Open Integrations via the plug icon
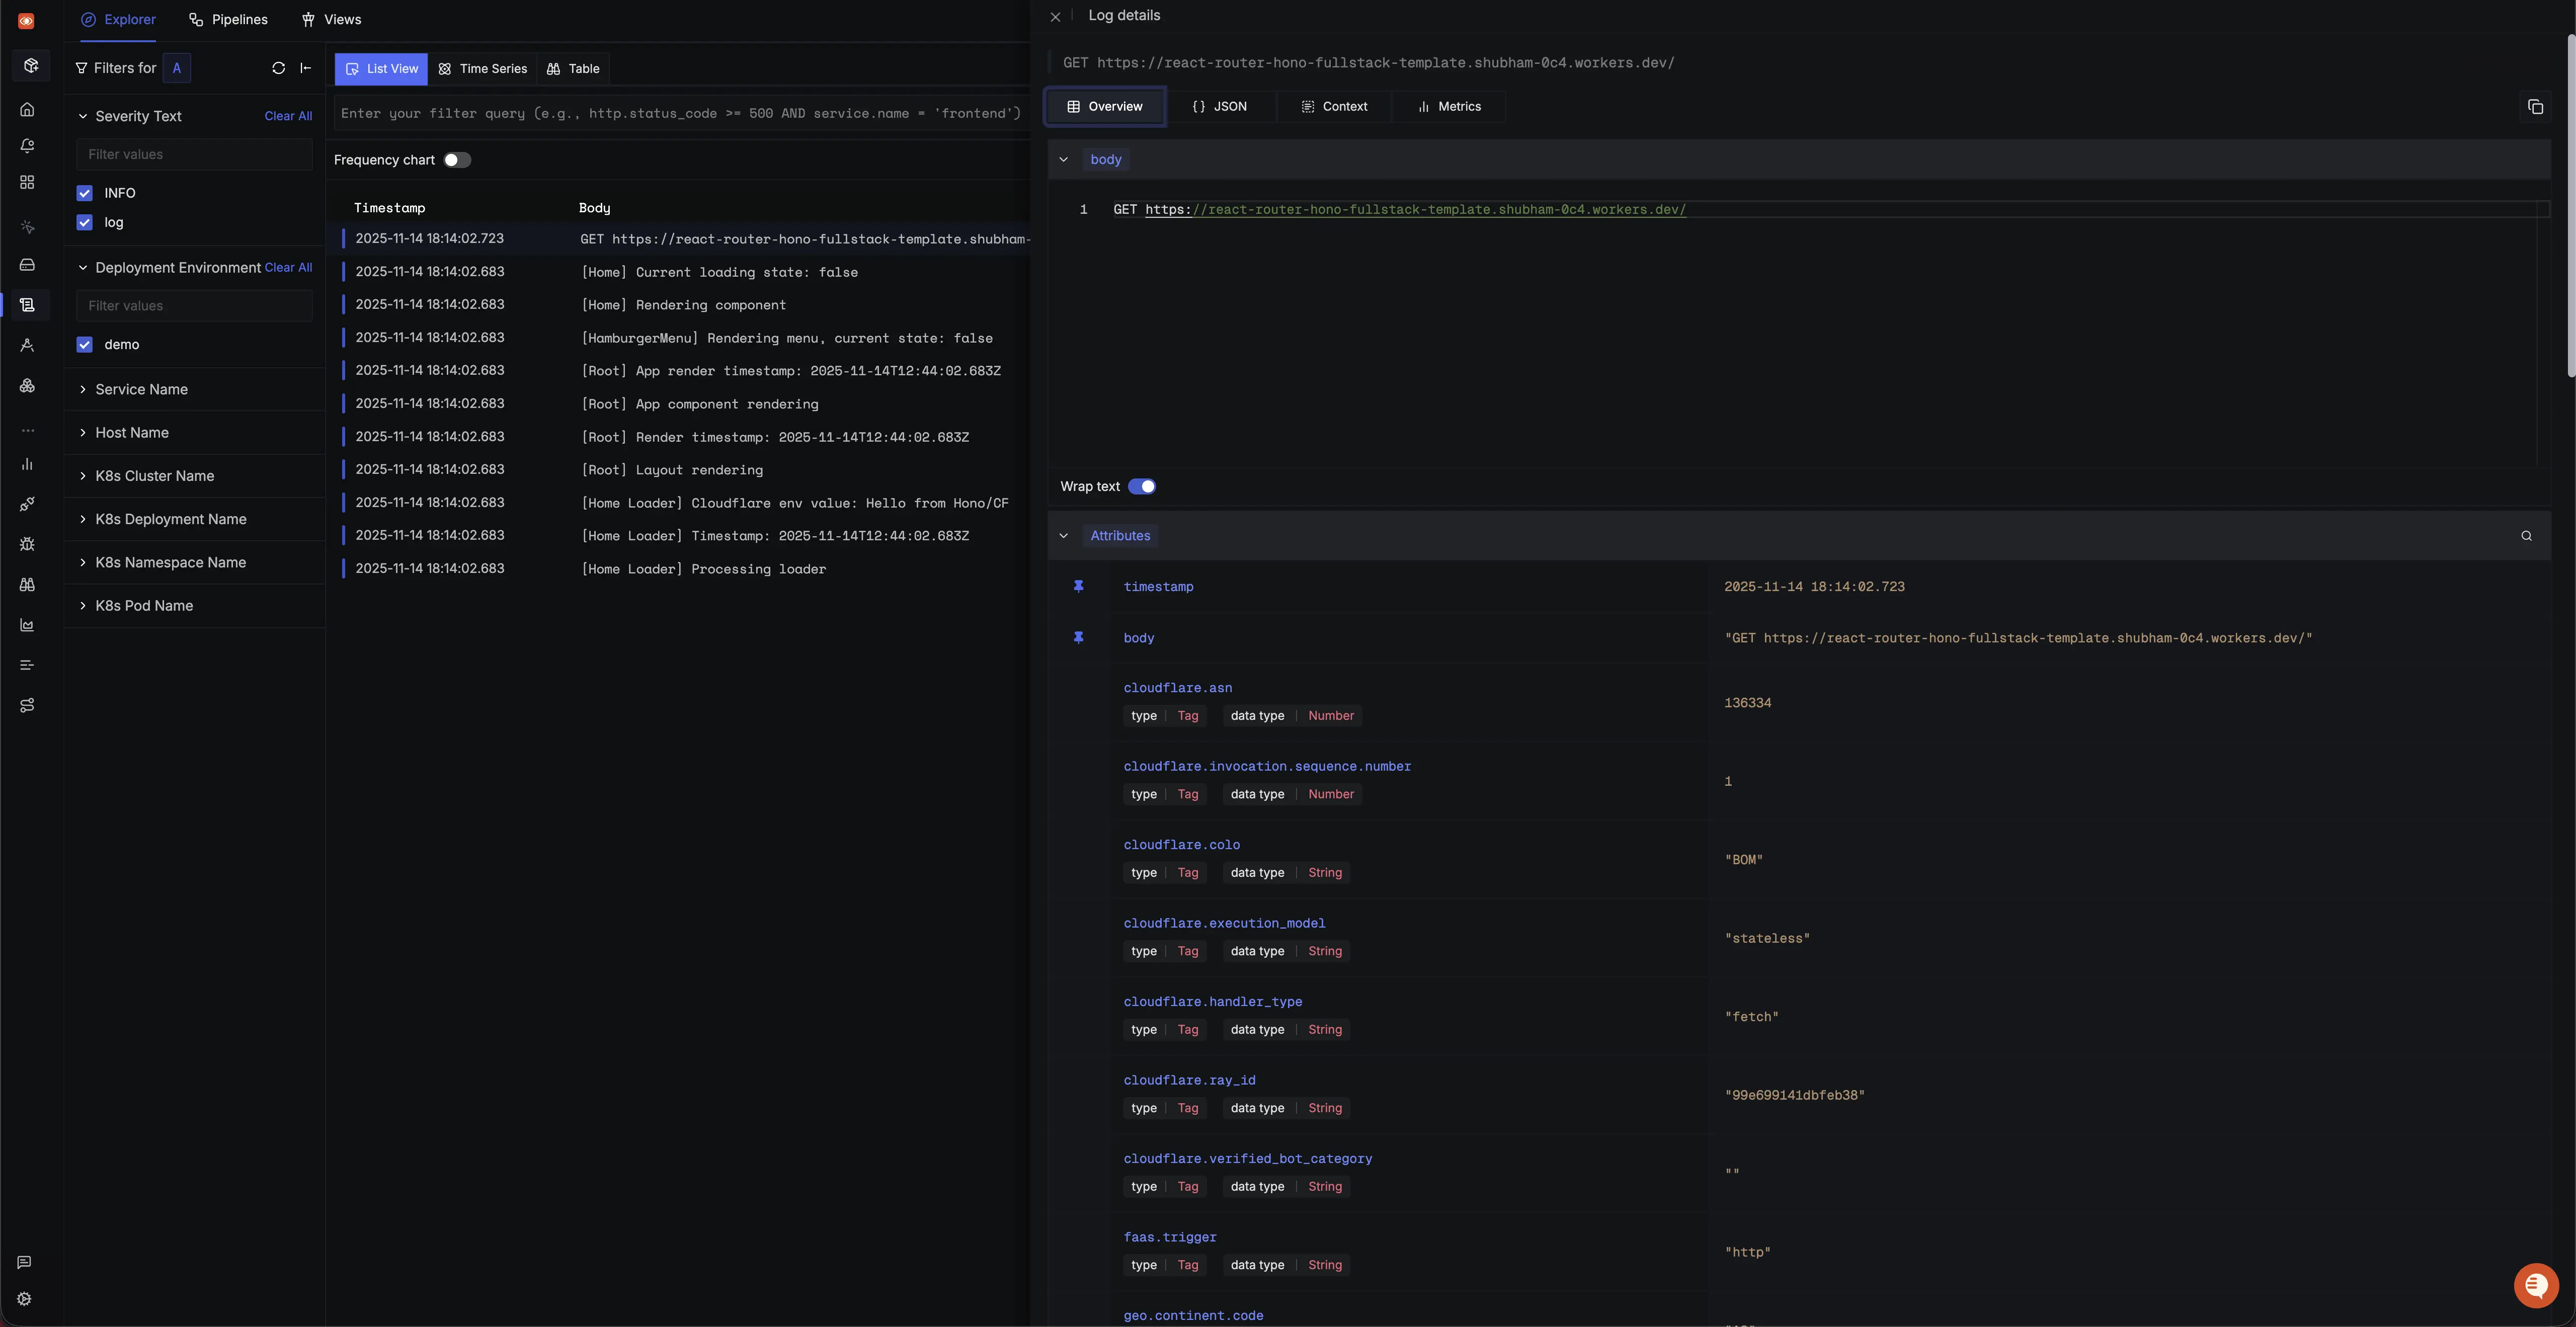 click(27, 504)
